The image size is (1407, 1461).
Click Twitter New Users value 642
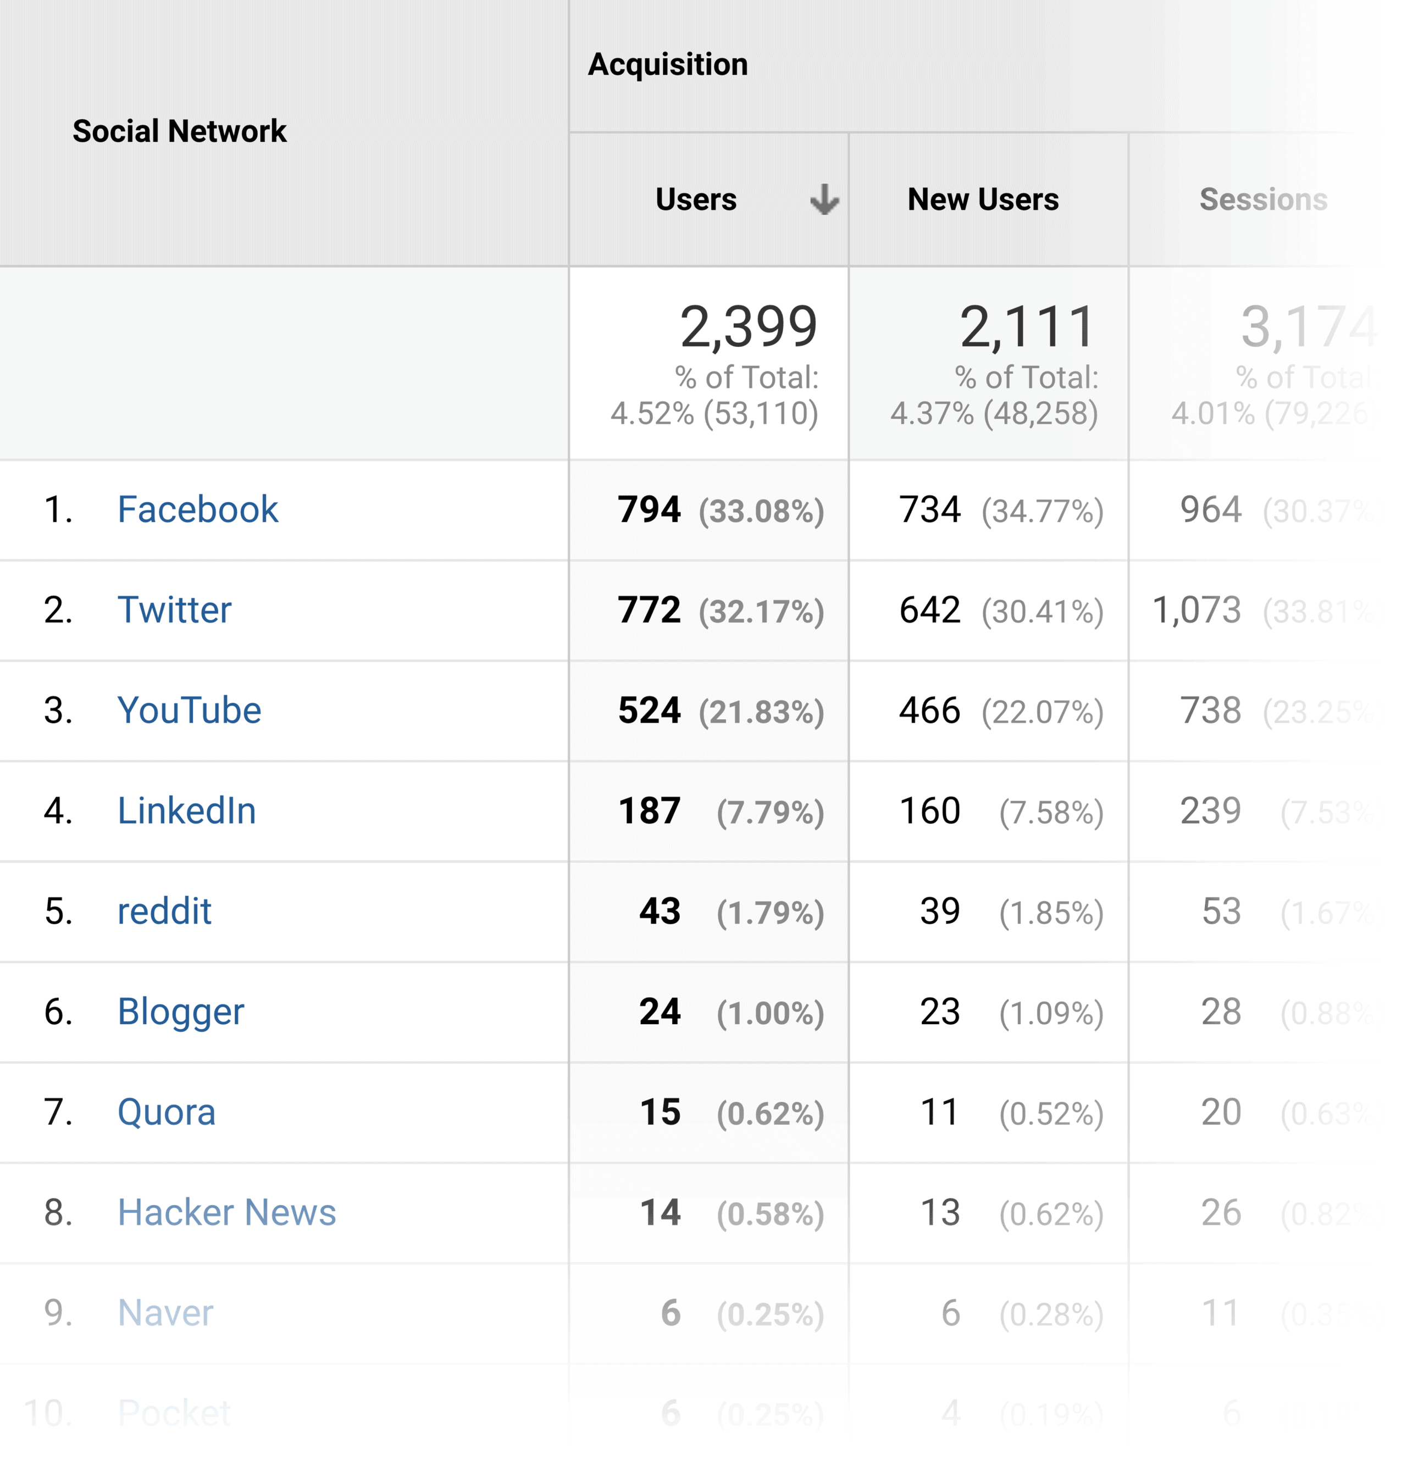(x=929, y=610)
